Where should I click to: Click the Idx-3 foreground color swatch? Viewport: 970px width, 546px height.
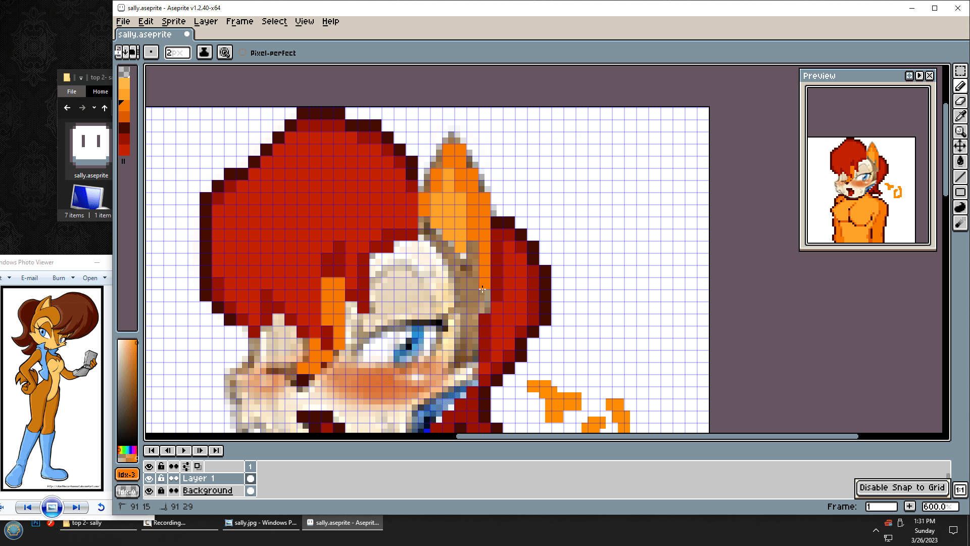point(127,474)
